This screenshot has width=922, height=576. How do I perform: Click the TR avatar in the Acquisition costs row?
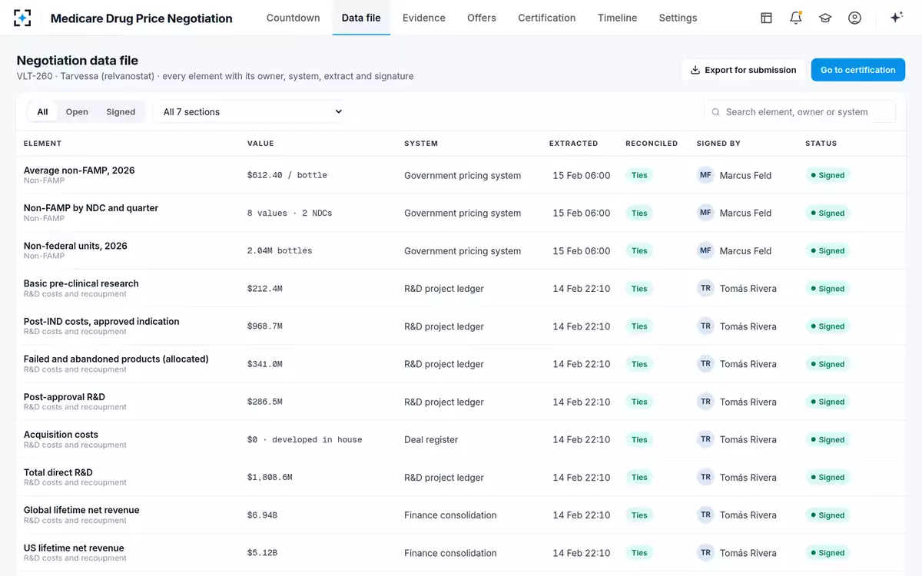tap(705, 439)
